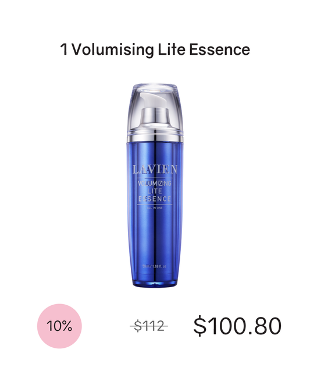Click the 50ml / 1.69 fl. oz text

[x=154, y=266]
